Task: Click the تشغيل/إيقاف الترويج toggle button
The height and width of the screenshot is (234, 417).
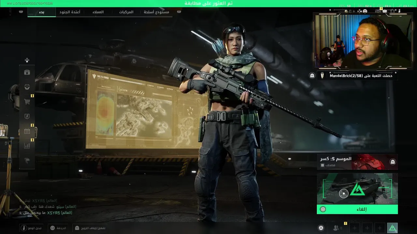Action: coord(90,228)
